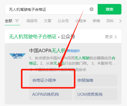
Task: Show more tabs with right chevron
Action: pos(120,21)
